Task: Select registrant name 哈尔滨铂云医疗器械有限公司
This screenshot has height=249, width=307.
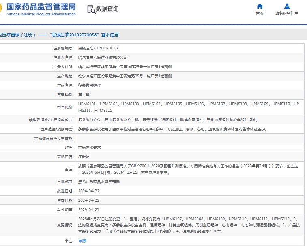Action: click(103, 57)
